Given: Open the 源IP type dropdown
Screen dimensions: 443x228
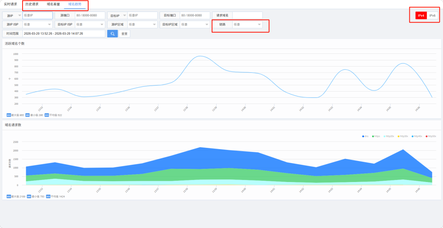Looking at the screenshot, I should click(12, 16).
